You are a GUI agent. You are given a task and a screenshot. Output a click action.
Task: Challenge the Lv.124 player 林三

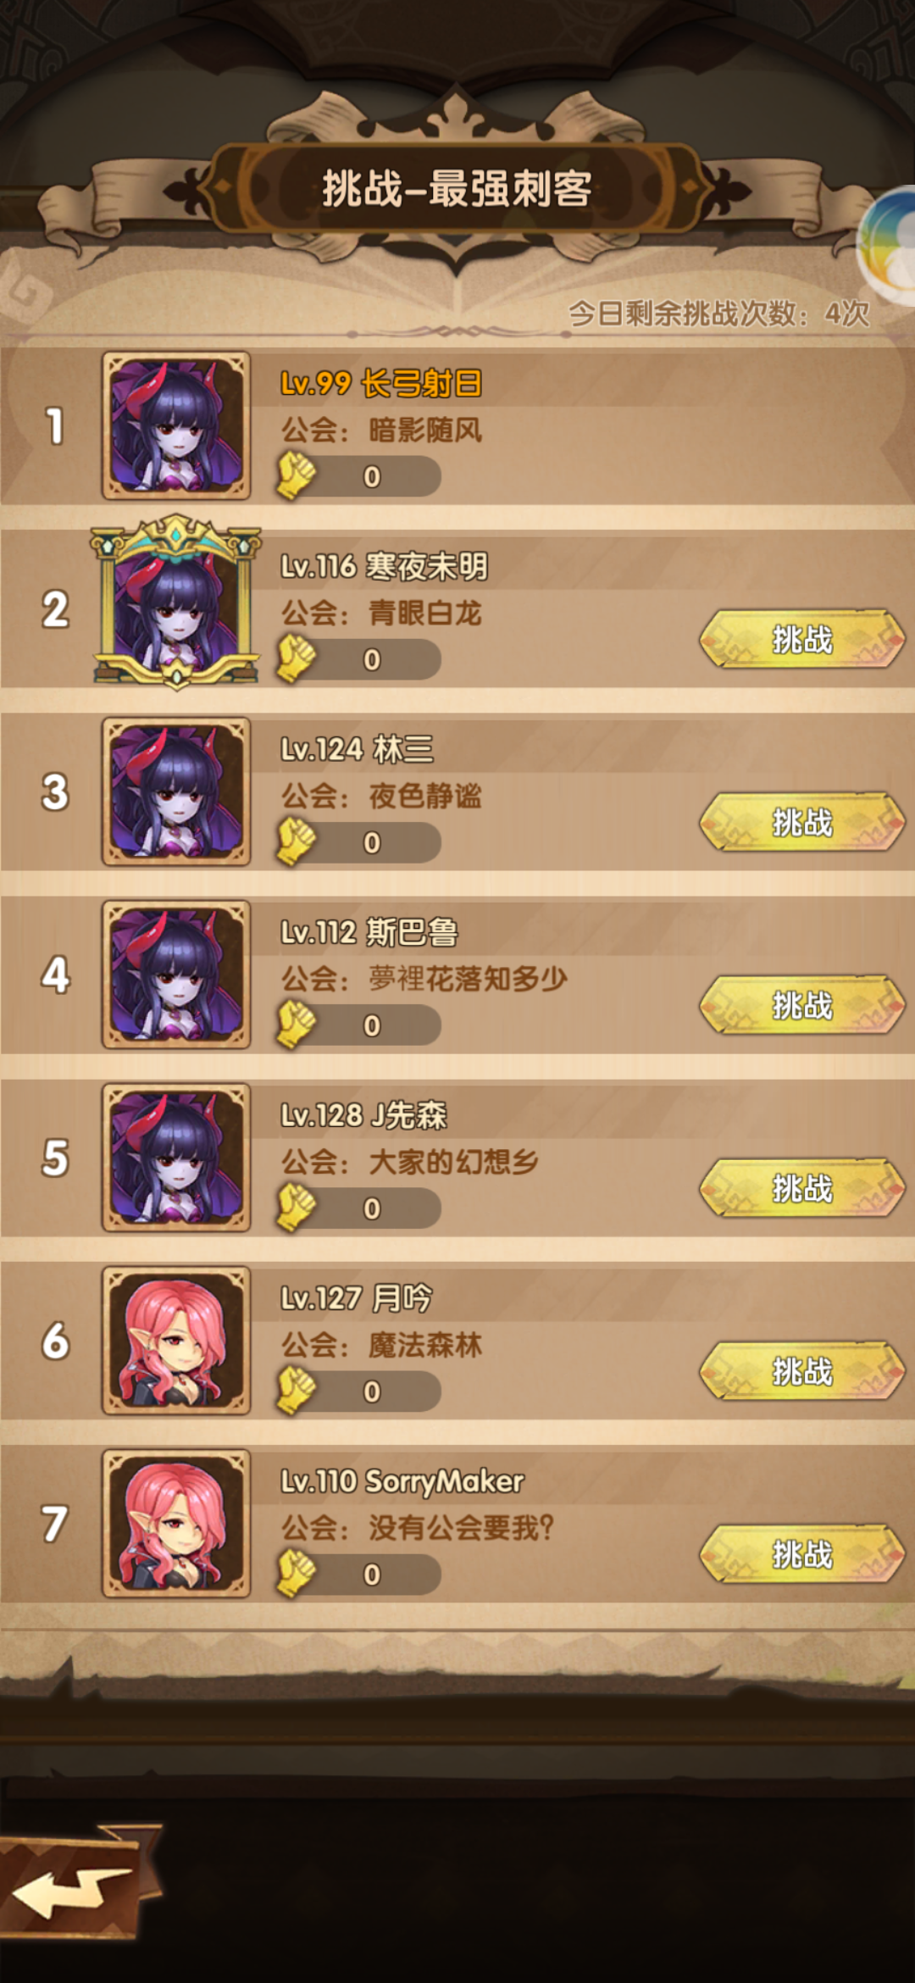coord(802,822)
